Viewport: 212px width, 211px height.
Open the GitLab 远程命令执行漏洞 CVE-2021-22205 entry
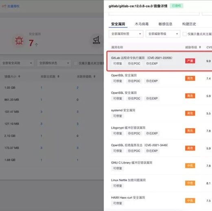(142, 58)
